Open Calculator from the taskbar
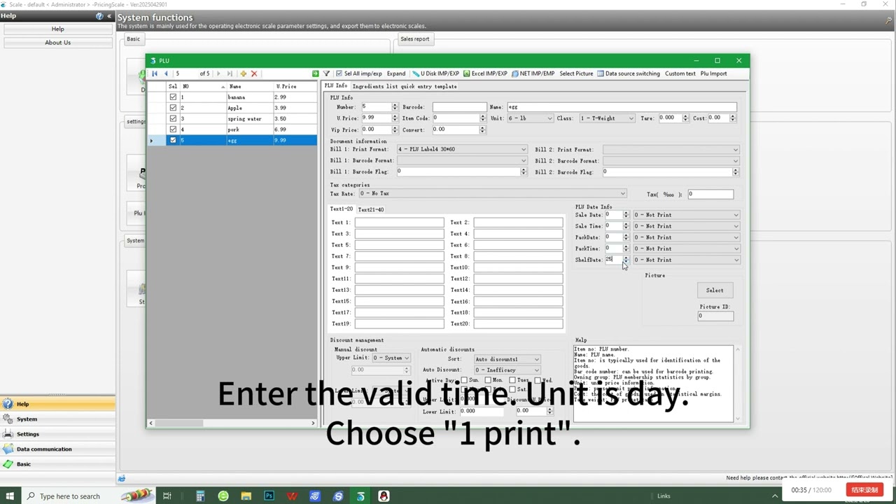 tap(200, 496)
